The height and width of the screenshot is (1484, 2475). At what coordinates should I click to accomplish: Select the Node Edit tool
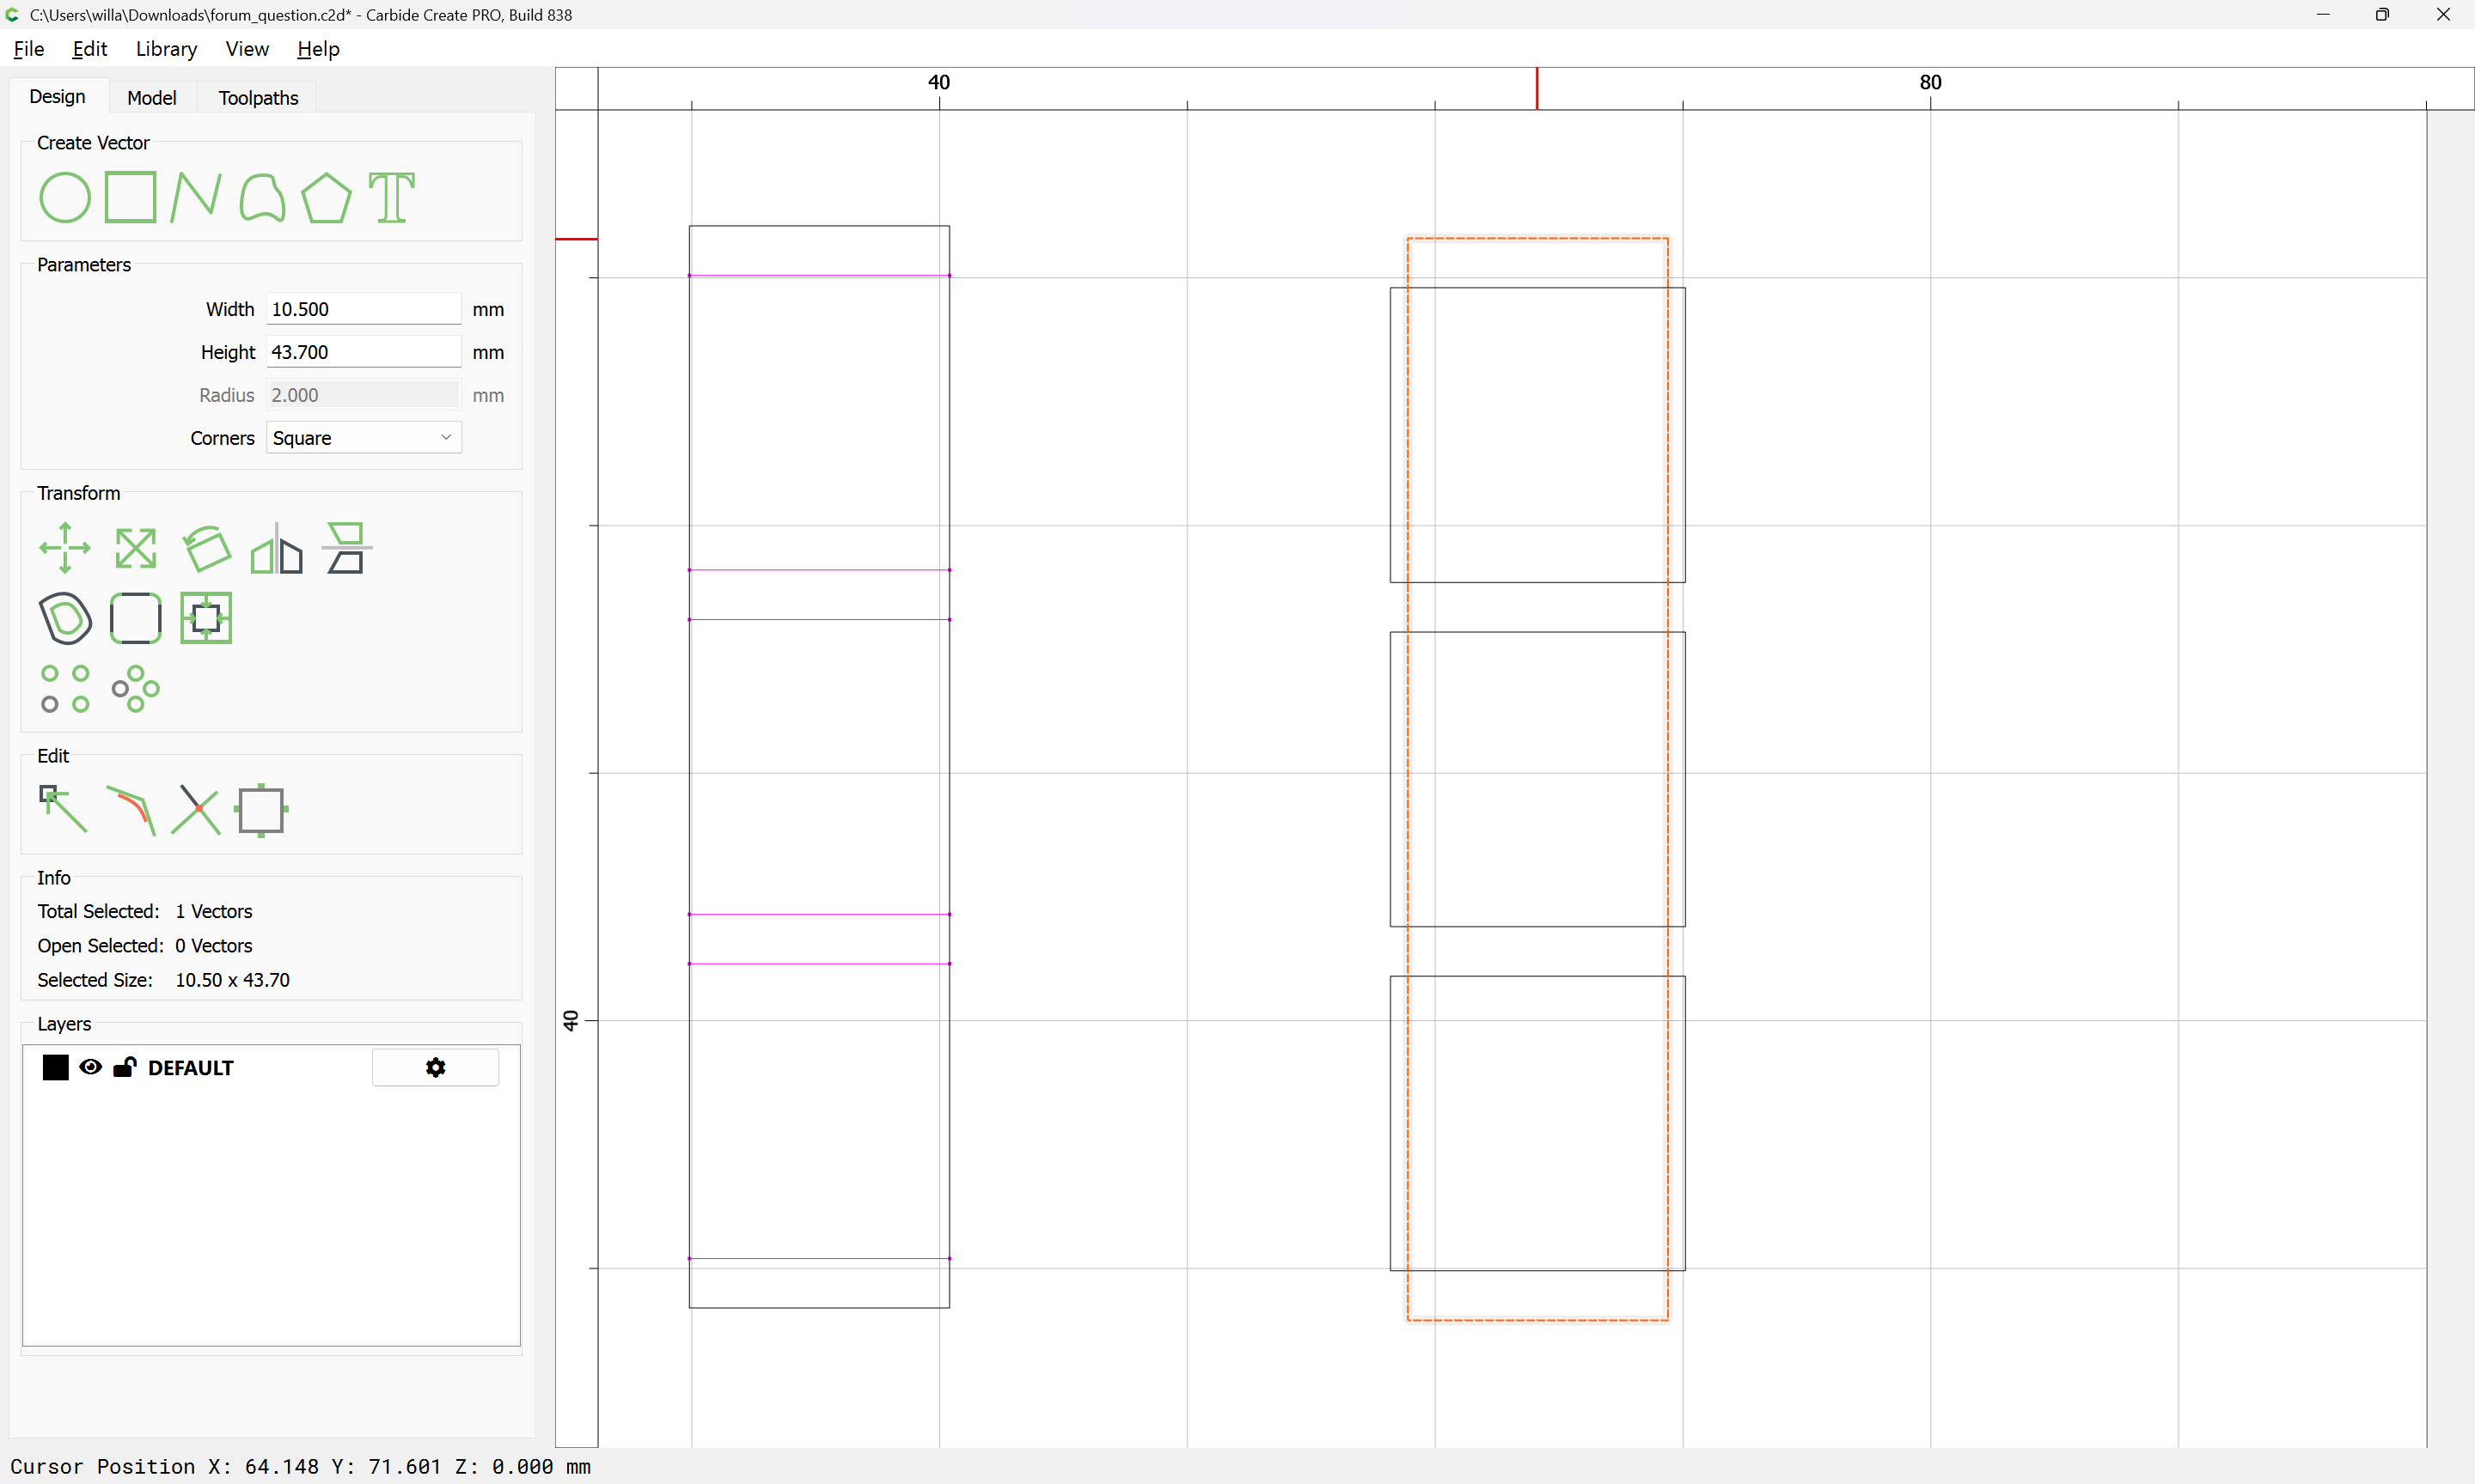point(62,809)
